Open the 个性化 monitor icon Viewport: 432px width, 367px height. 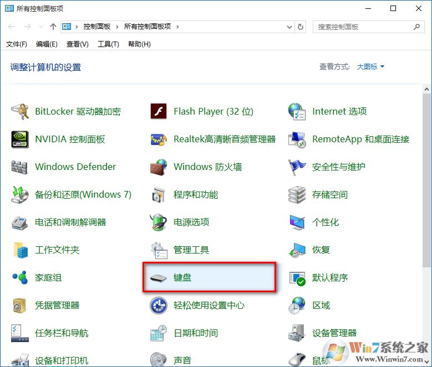click(x=297, y=223)
